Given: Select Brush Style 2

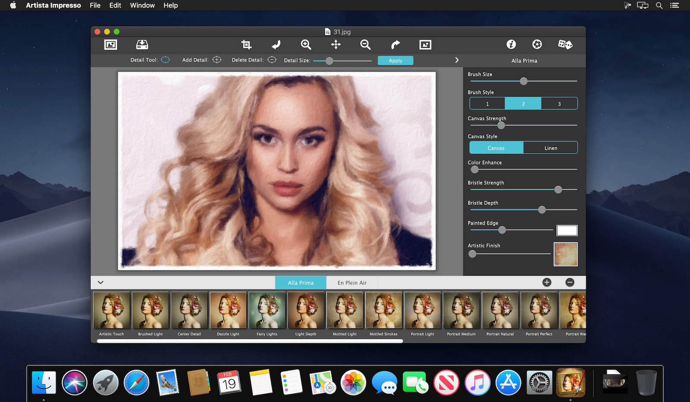Looking at the screenshot, I should point(523,104).
